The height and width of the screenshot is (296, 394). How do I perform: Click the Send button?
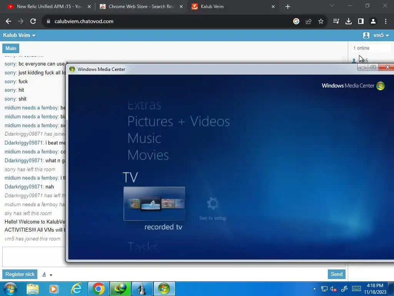(x=336, y=274)
